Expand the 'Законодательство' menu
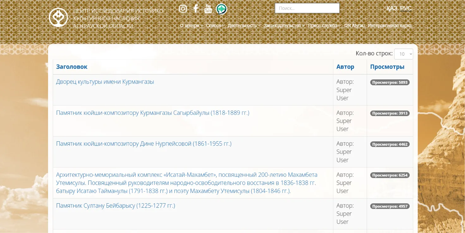This screenshot has height=233, width=465. pos(284,26)
